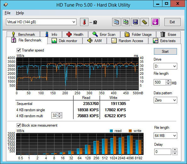Click the Start button

(x=165, y=52)
